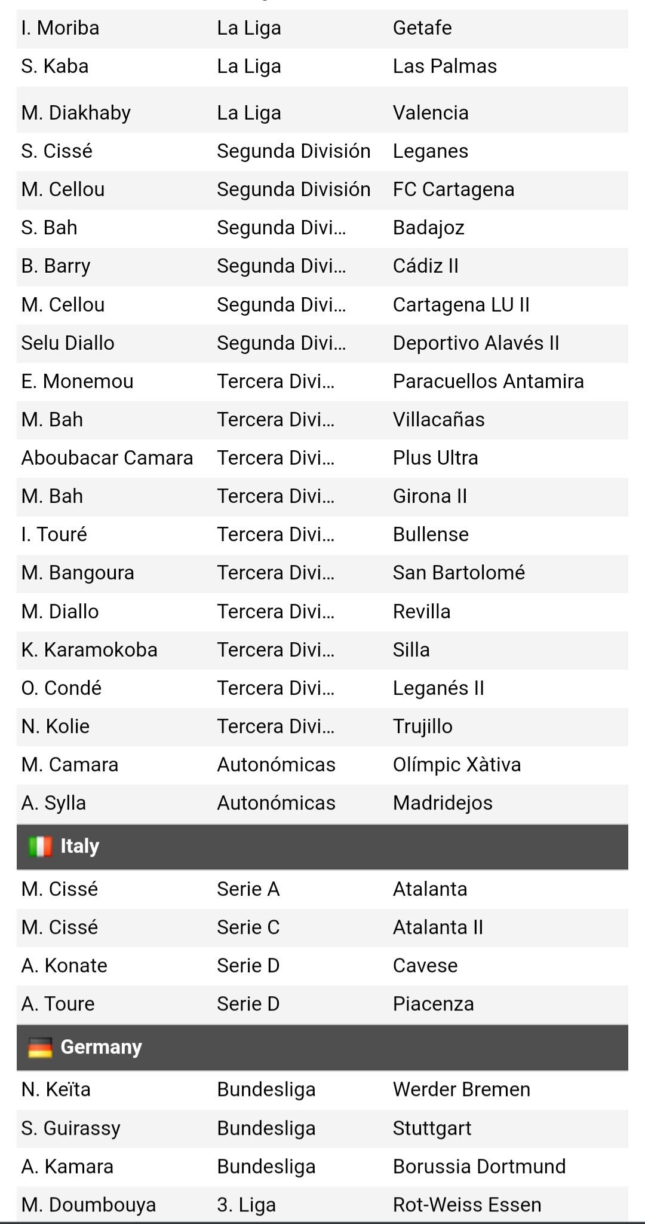Click the Werder Bremen club link
The image size is (645, 1224).
click(462, 1089)
